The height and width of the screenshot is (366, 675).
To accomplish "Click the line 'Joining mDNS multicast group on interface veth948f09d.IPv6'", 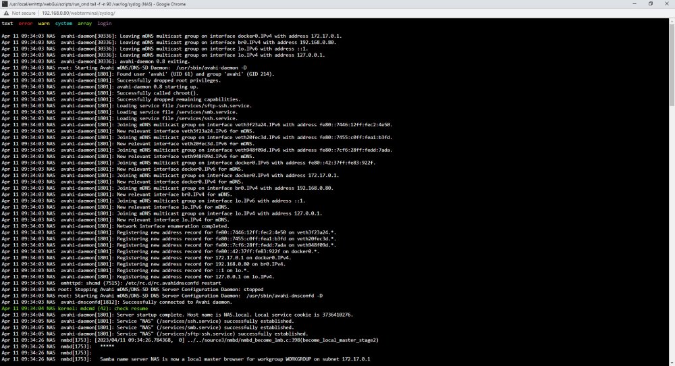I will pyautogui.click(x=197, y=150).
